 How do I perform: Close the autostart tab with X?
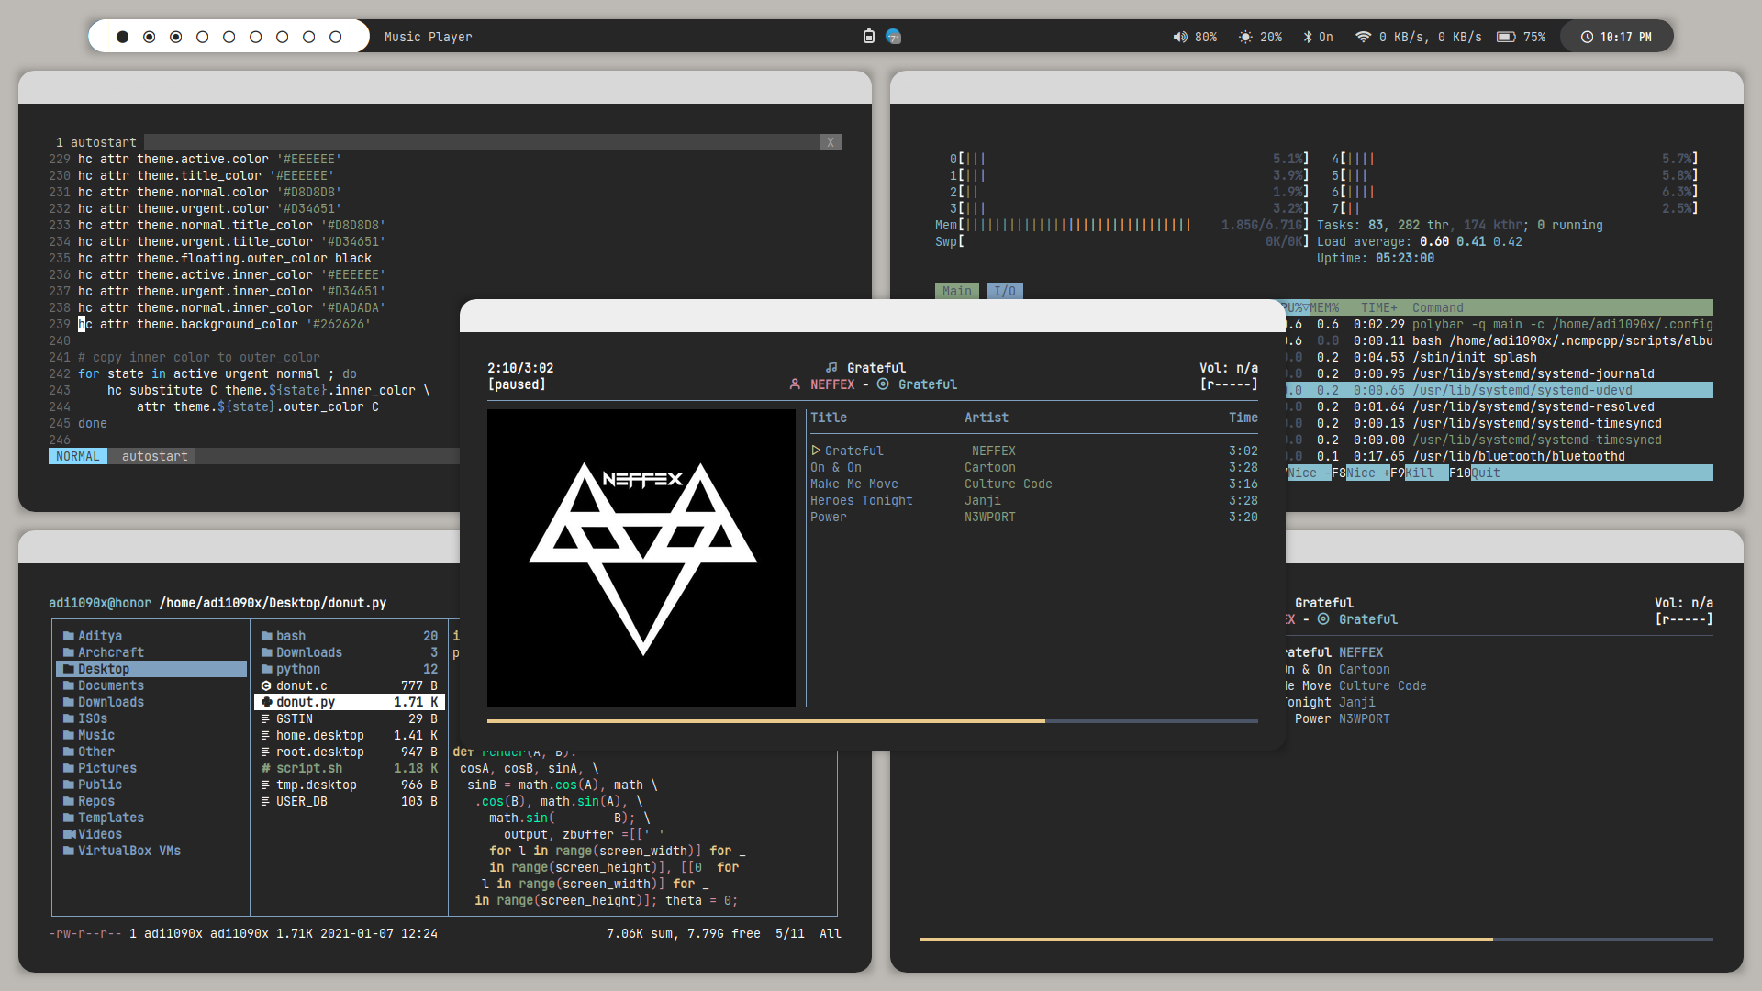830,142
